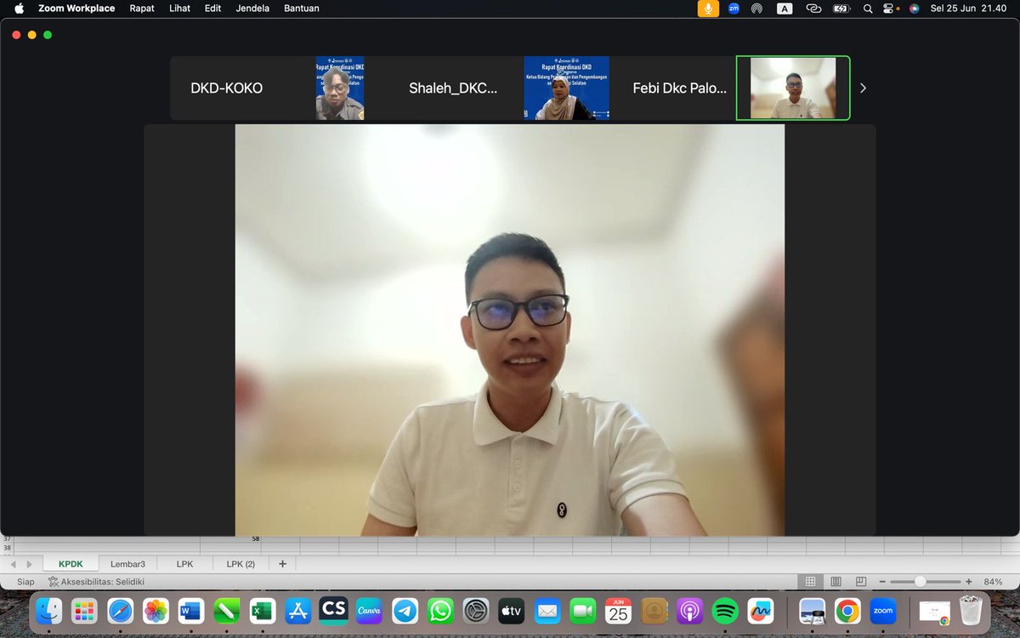
Task: Open the Apple menu
Action: [x=19, y=9]
